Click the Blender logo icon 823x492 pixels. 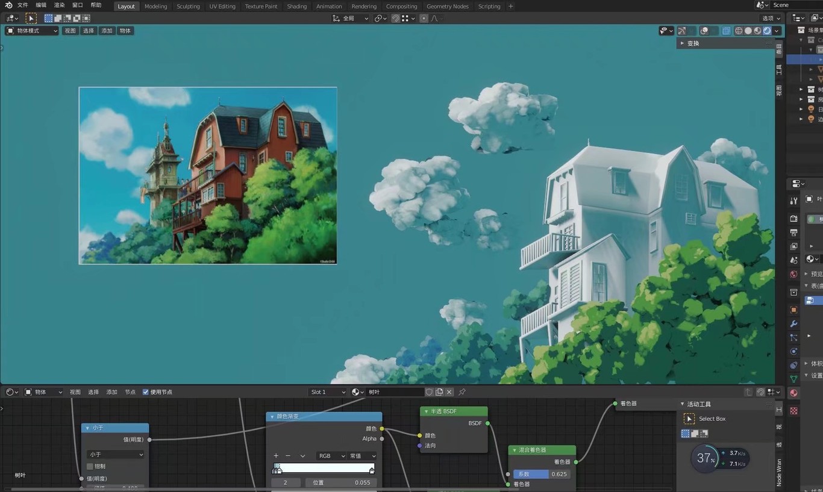click(8, 5)
